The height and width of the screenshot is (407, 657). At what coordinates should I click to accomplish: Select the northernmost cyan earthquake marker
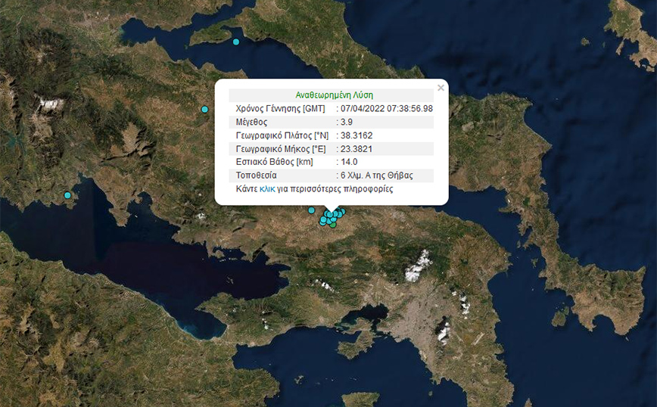point(236,42)
